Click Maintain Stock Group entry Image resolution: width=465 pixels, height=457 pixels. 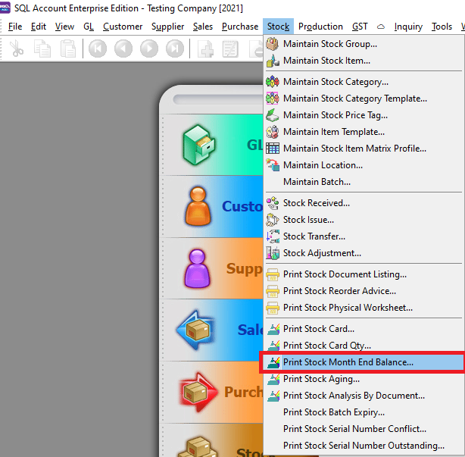click(329, 44)
